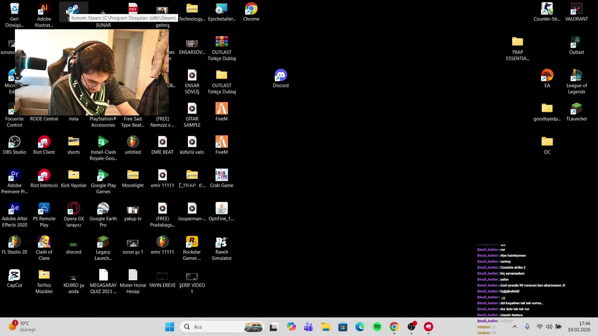The height and width of the screenshot is (336, 598).
Task: Open the Opera GX browser icon
Action: pyautogui.click(x=73, y=215)
